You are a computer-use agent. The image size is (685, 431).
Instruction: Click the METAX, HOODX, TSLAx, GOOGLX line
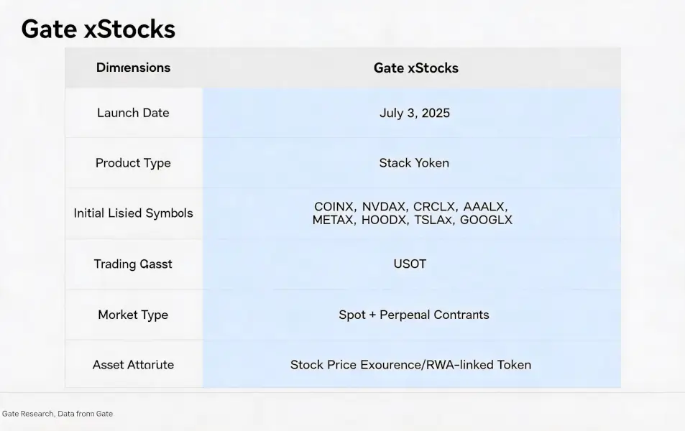coord(413,220)
